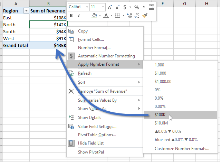Click the Increase Decimal icon
The width and height of the screenshot is (221, 166).
point(129,16)
